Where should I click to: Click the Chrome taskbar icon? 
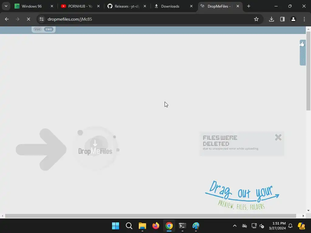169,226
